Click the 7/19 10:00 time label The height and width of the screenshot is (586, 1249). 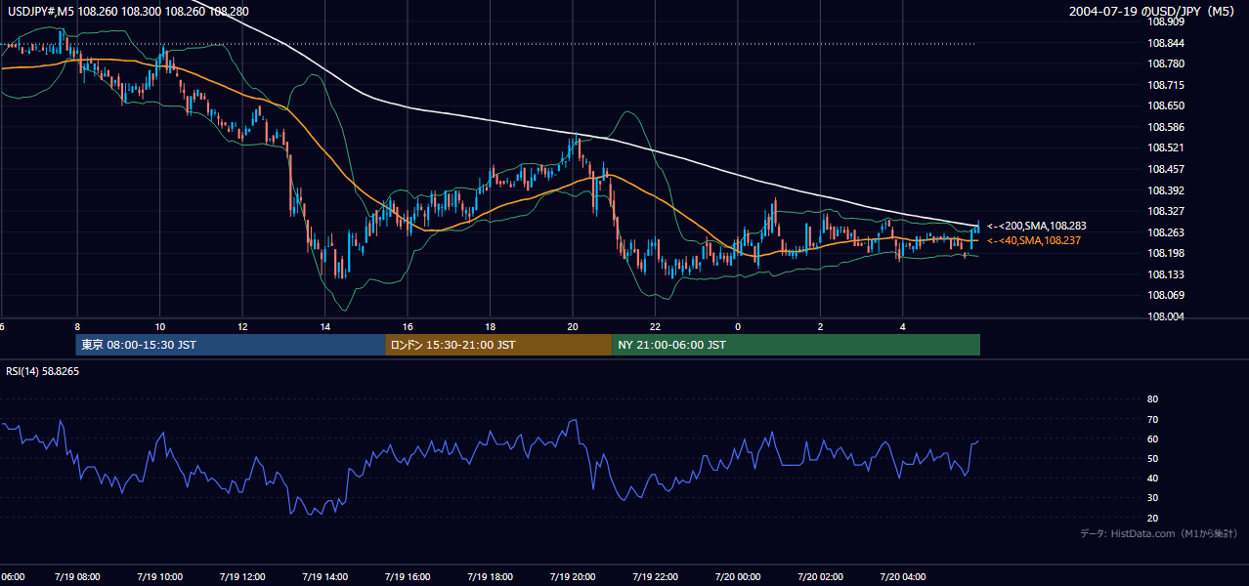[x=159, y=577]
